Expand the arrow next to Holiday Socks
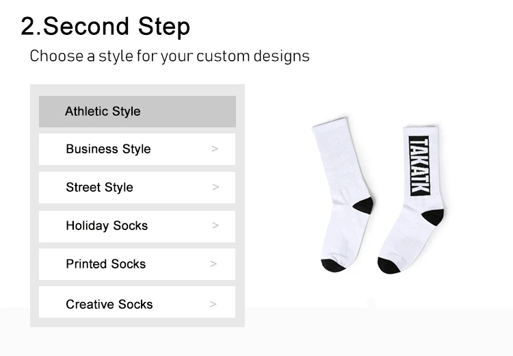513x356 pixels. pyautogui.click(x=215, y=225)
